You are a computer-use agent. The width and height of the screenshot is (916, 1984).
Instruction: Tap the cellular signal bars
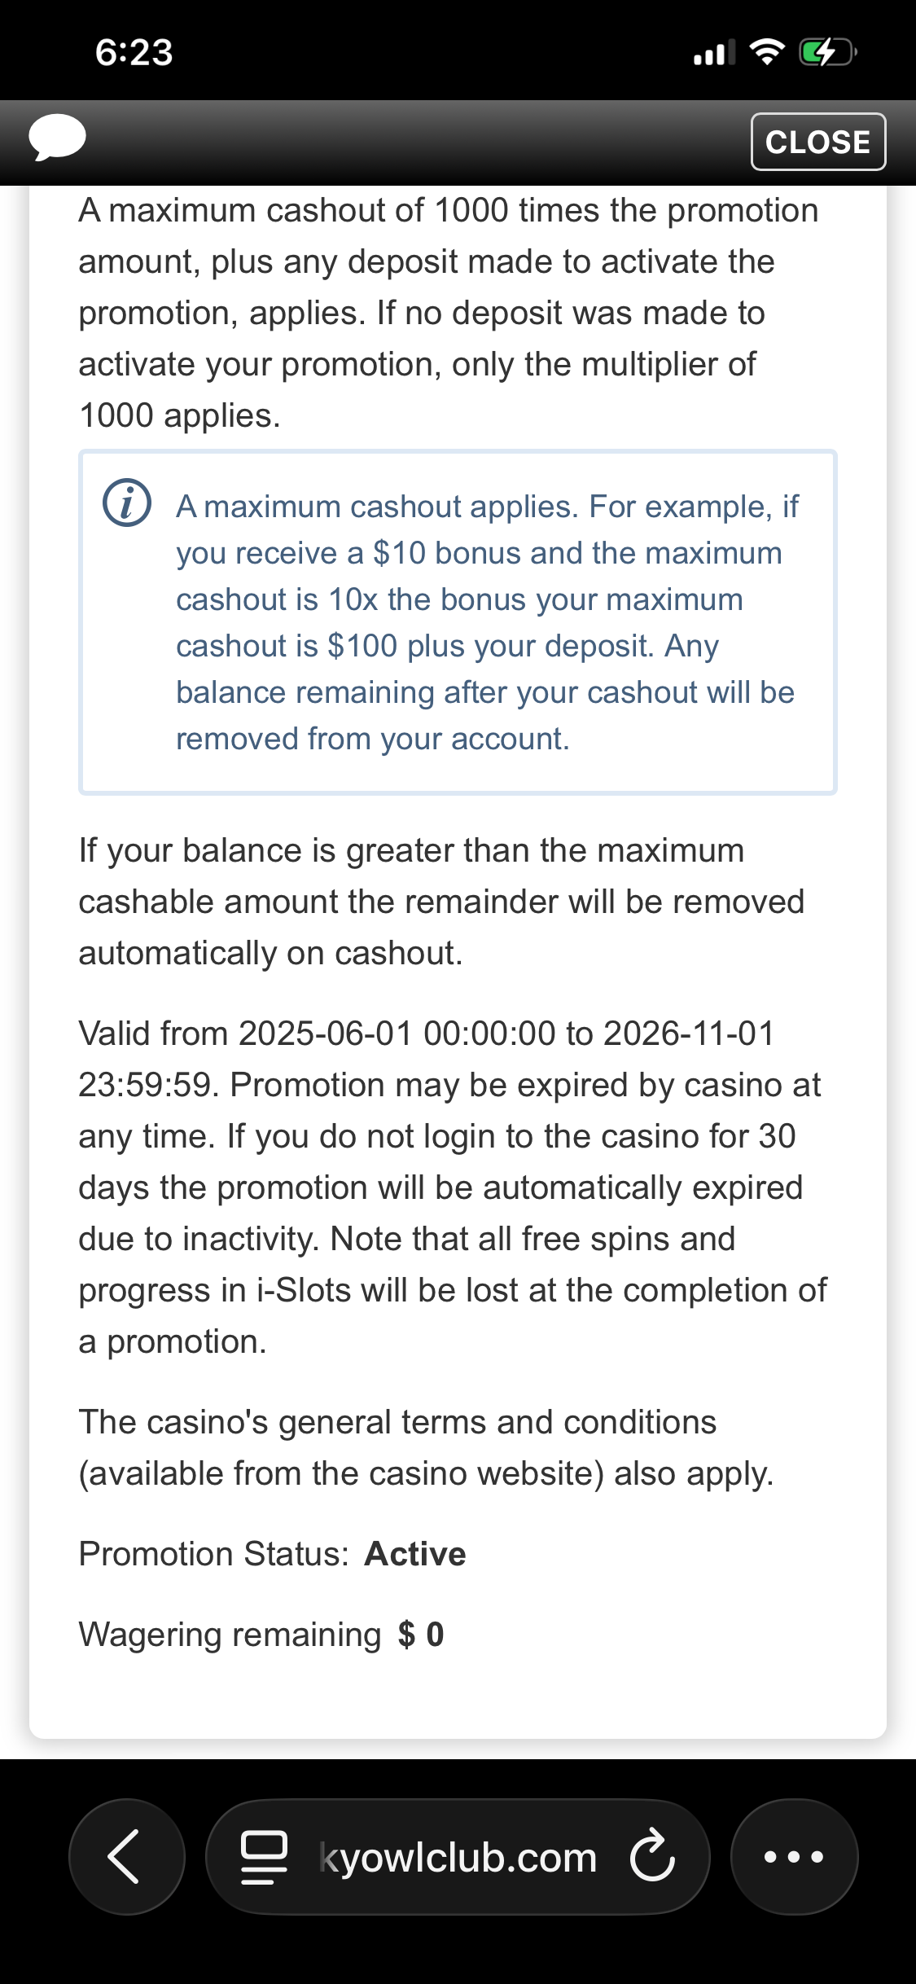click(x=714, y=52)
